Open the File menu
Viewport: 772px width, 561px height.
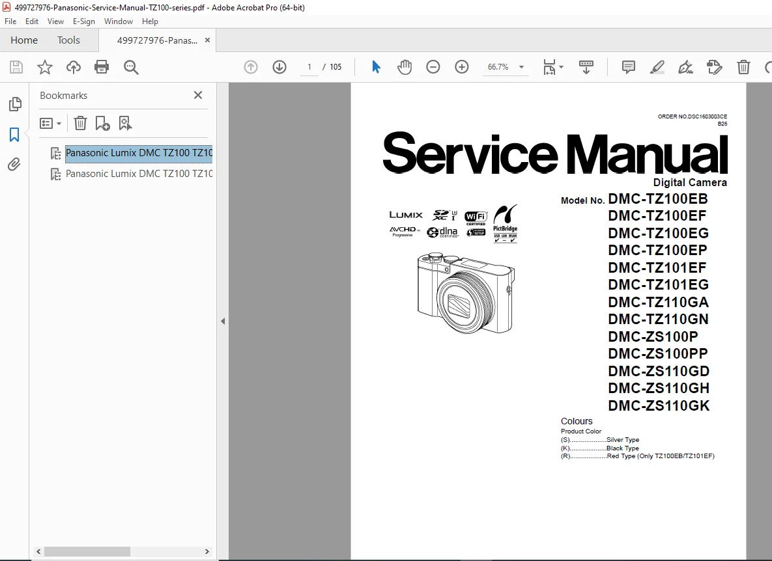(x=10, y=21)
